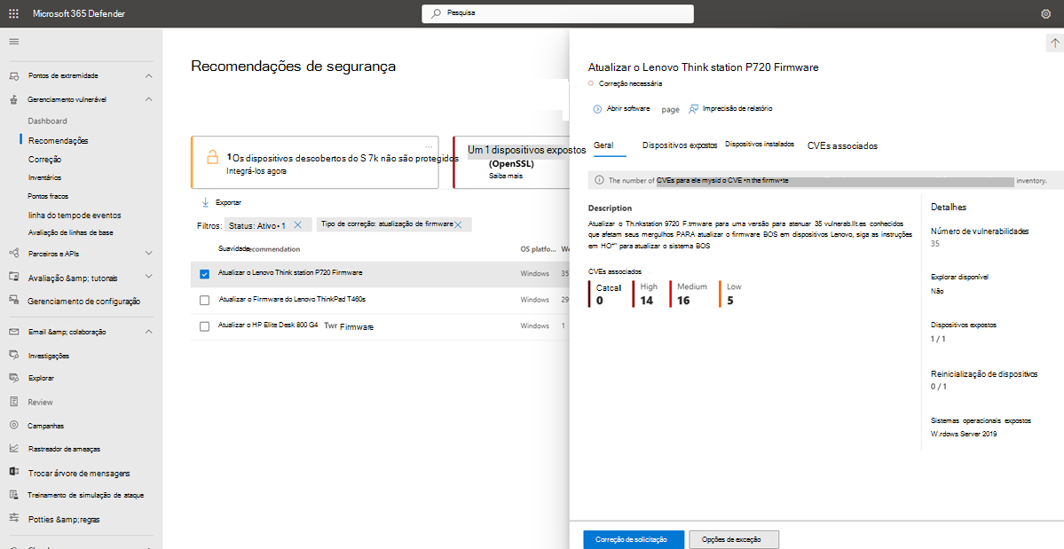Expand the Parceiros e APIs section
The height and width of the screenshot is (549, 1064).
coord(149,252)
